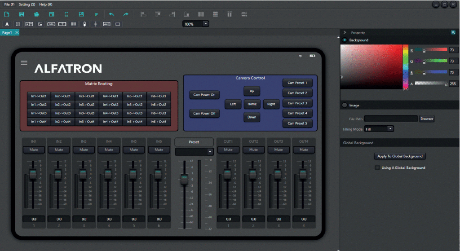Click the equal height toolbar icon
The height and width of the screenshot is (251, 460).
point(230,14)
